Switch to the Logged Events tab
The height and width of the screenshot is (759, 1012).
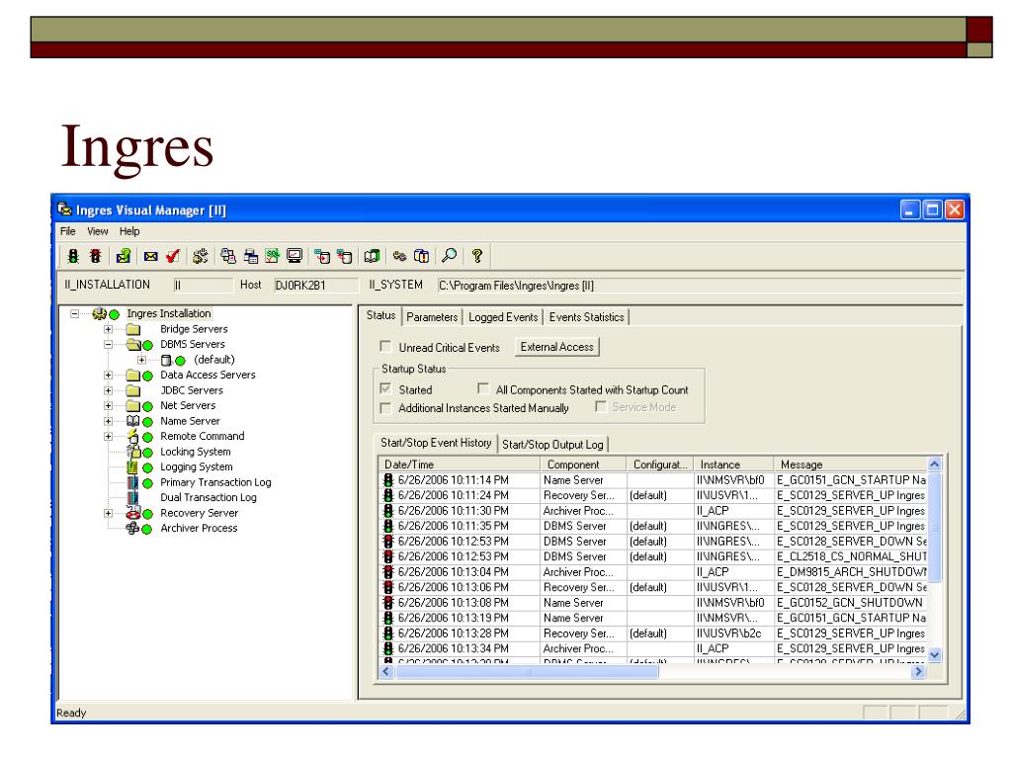[503, 317]
